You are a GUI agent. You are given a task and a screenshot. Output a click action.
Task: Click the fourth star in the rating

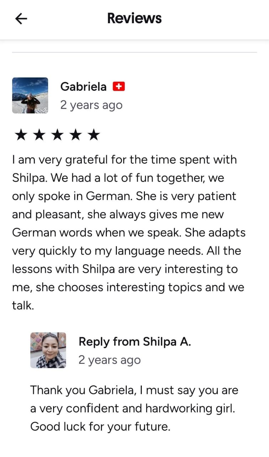tap(76, 135)
